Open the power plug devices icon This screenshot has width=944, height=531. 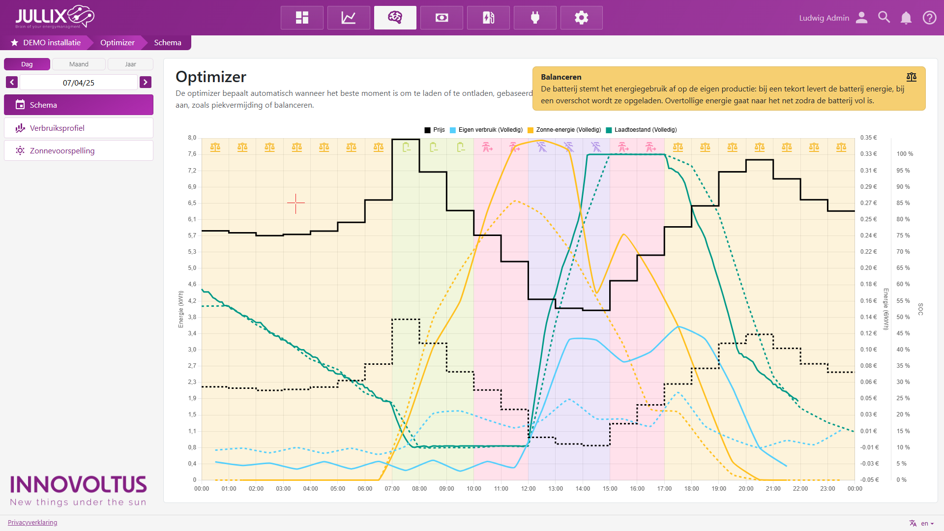click(535, 18)
